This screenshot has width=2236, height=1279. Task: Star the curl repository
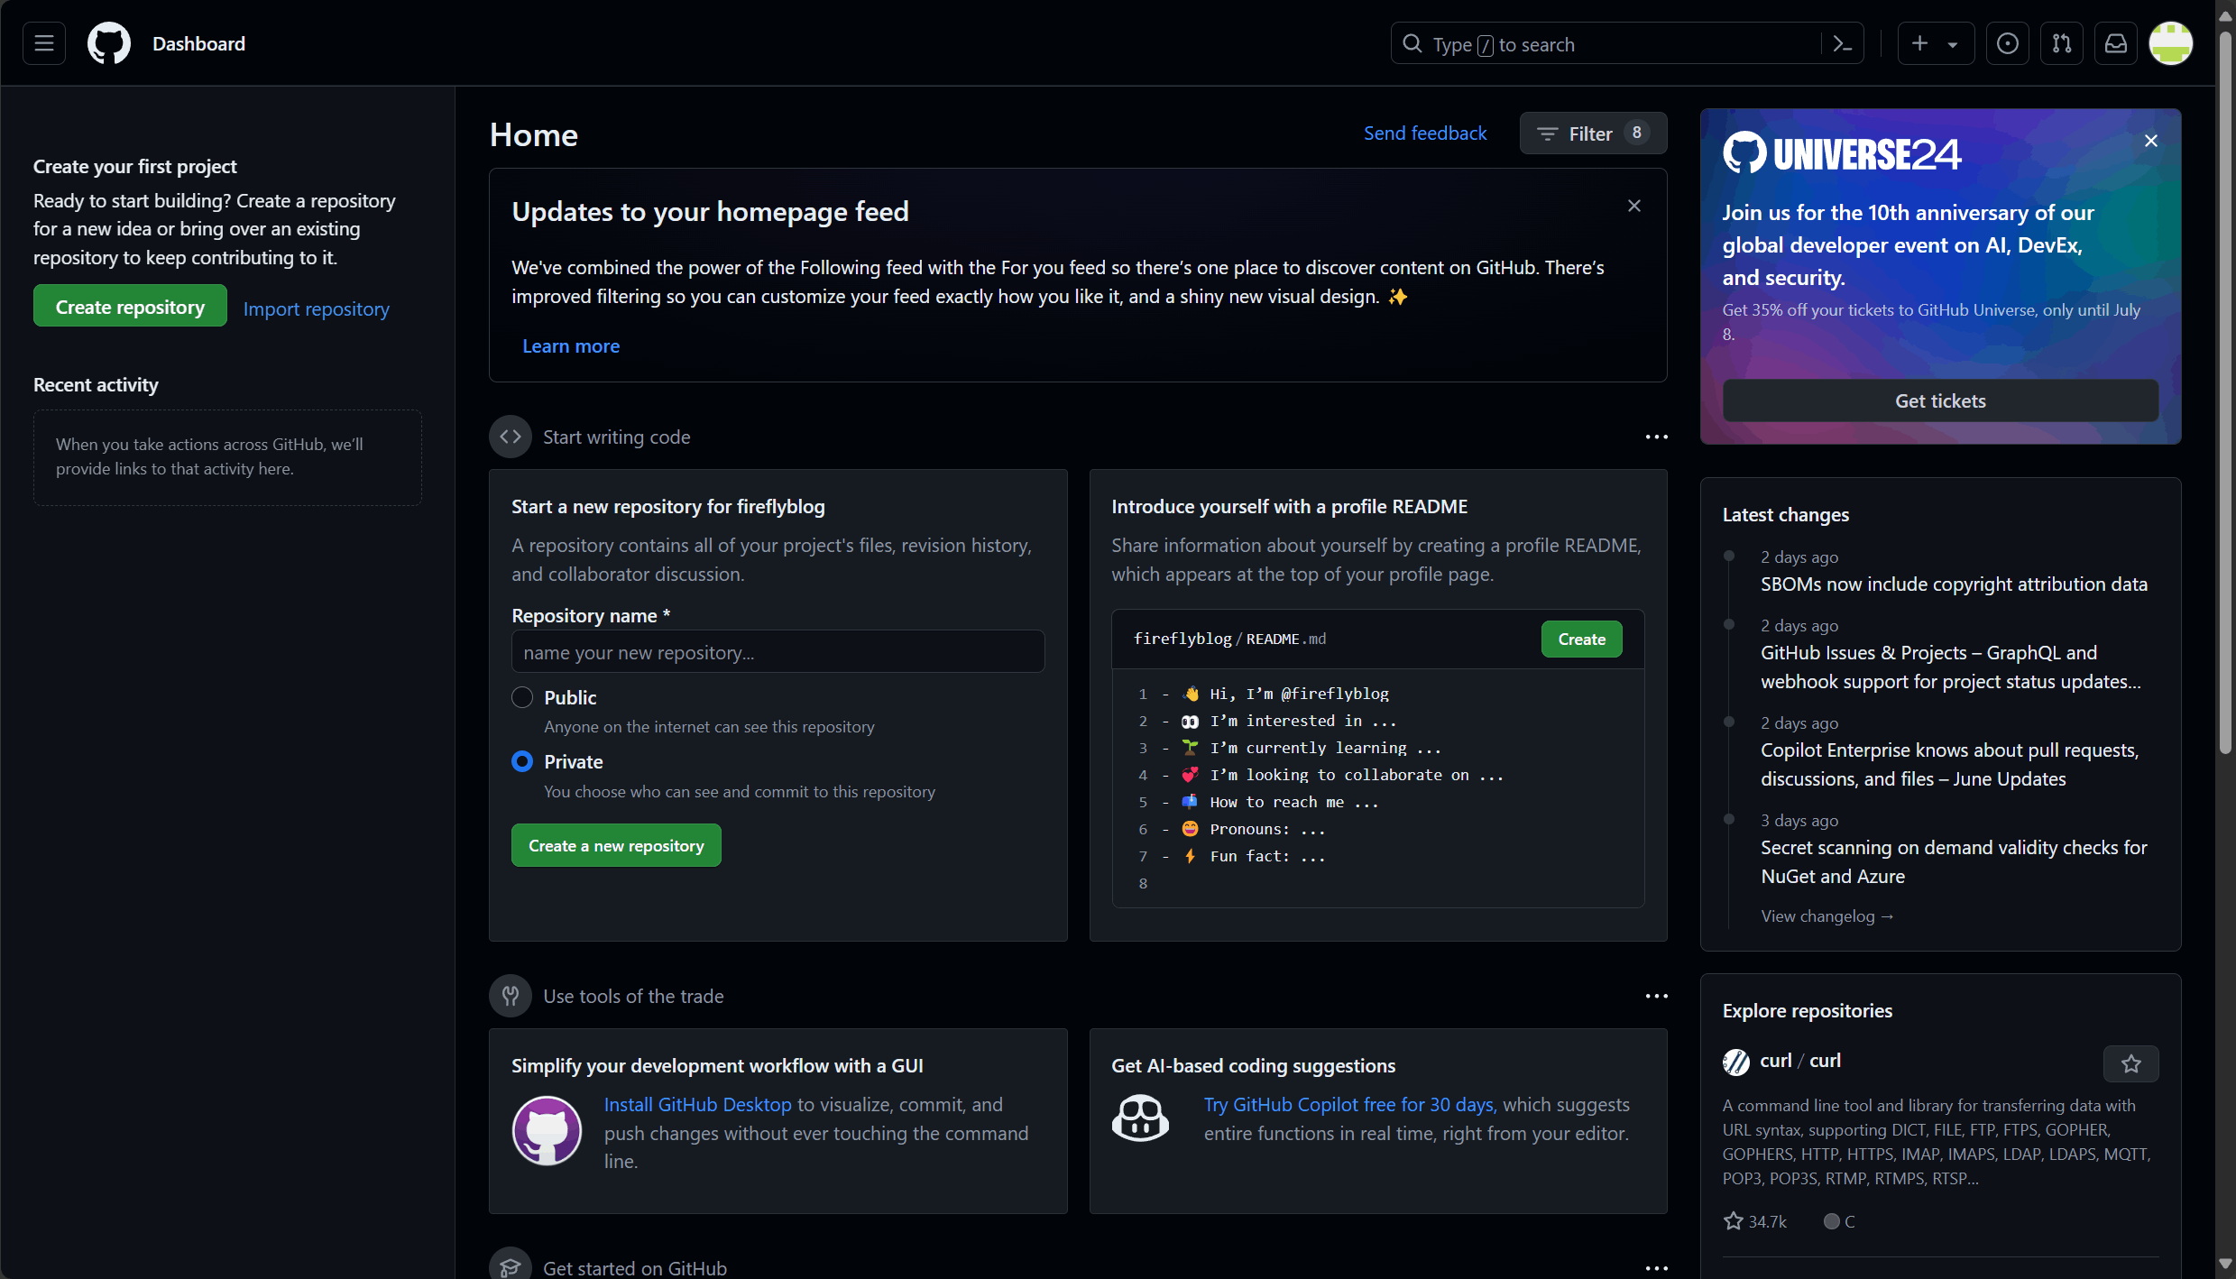click(x=2131, y=1063)
